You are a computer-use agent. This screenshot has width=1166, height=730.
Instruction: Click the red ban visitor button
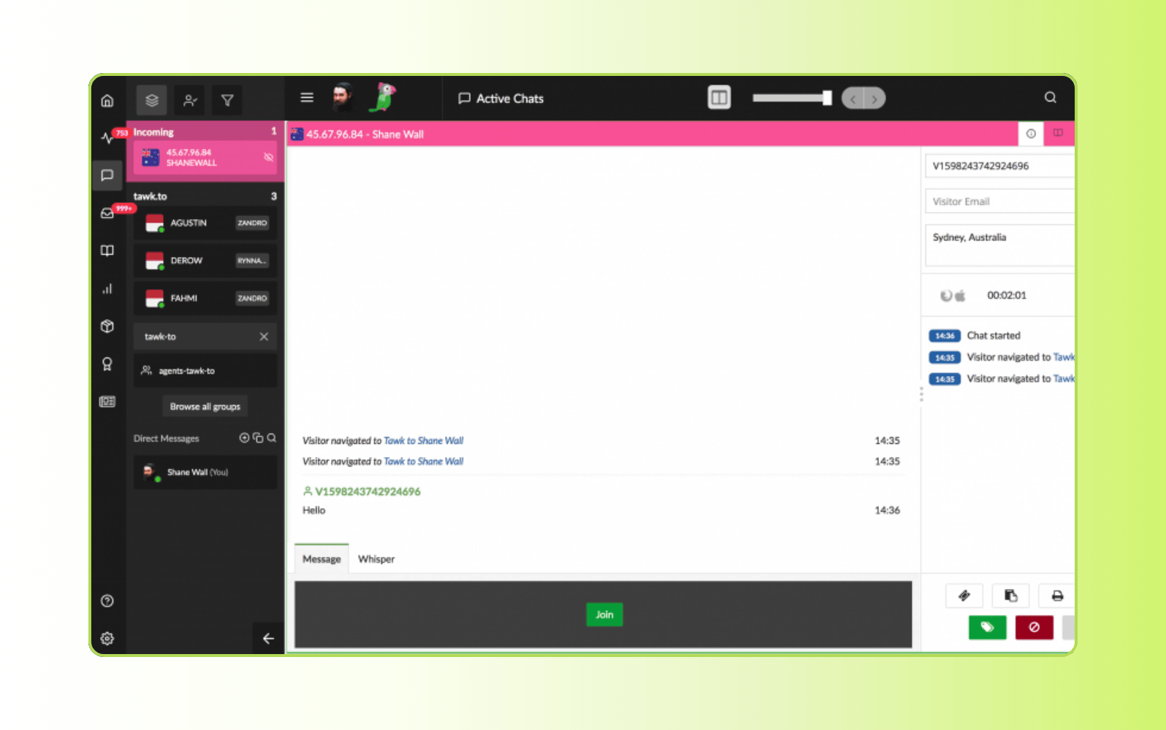(x=1034, y=627)
